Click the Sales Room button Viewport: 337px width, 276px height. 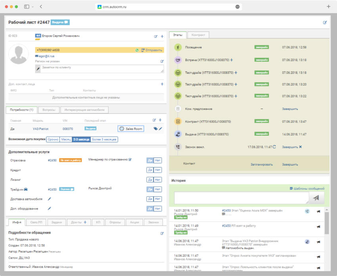pyautogui.click(x=131, y=129)
